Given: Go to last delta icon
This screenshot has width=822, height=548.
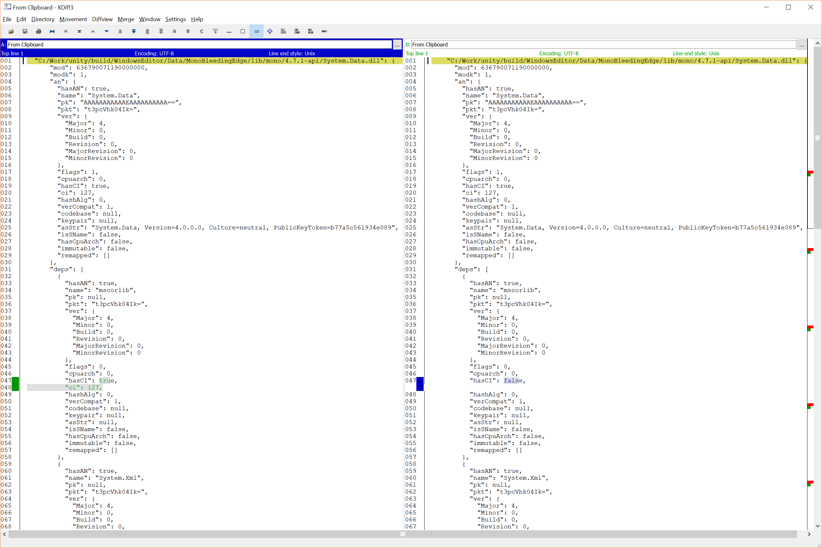Looking at the screenshot, I should (79, 32).
